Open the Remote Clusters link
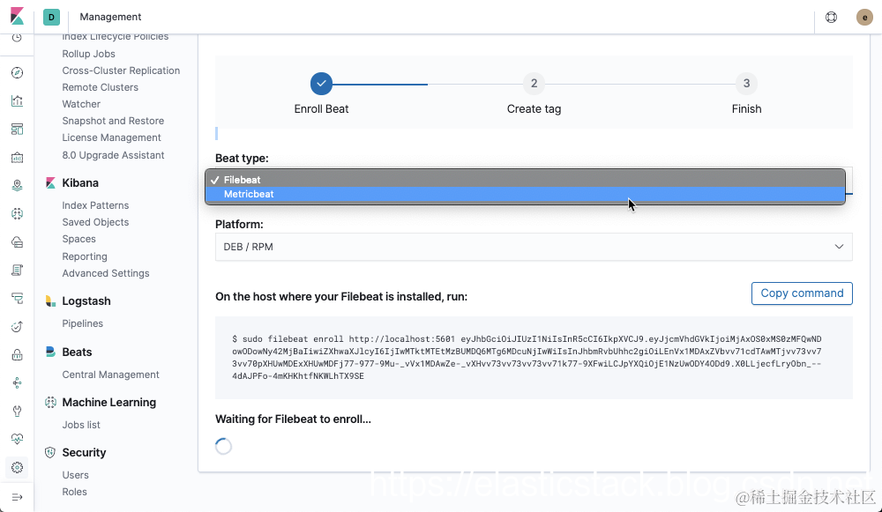The image size is (882, 512). [101, 87]
